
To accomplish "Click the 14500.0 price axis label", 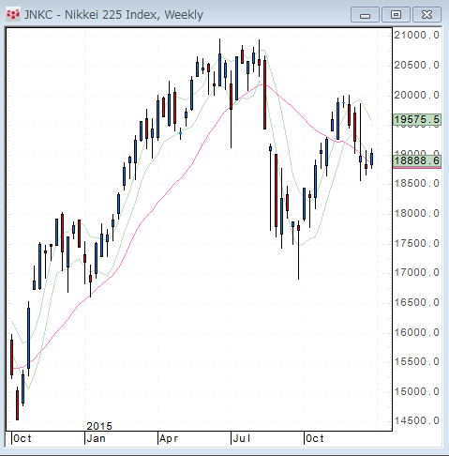I will point(416,420).
